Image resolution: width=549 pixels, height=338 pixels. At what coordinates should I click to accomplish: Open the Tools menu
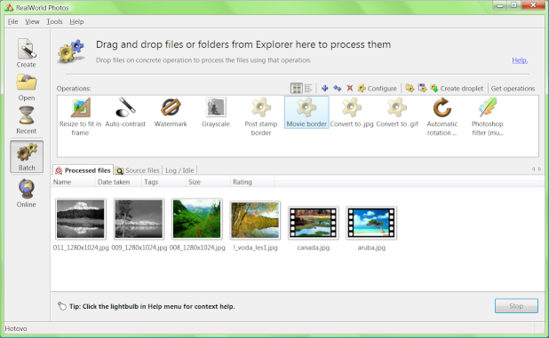coord(54,21)
